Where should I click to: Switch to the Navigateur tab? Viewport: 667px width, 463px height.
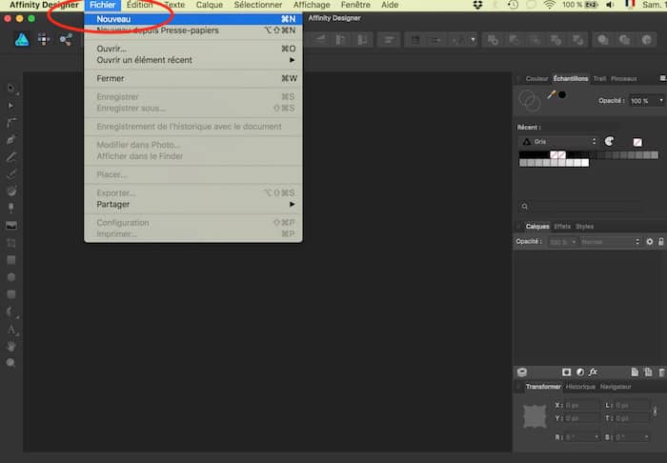pos(616,387)
